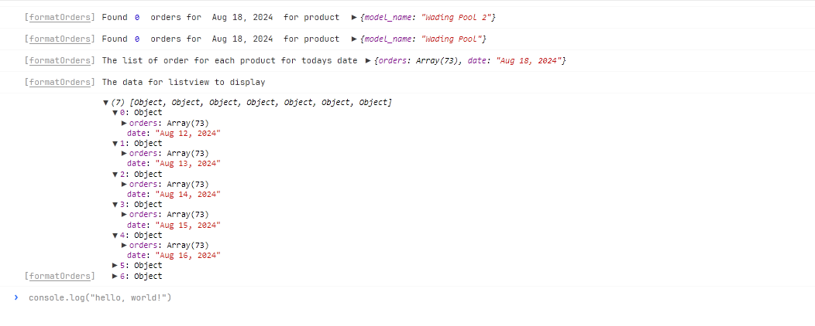Click the blue console prompt chevron
The image size is (815, 326).
tap(16, 297)
